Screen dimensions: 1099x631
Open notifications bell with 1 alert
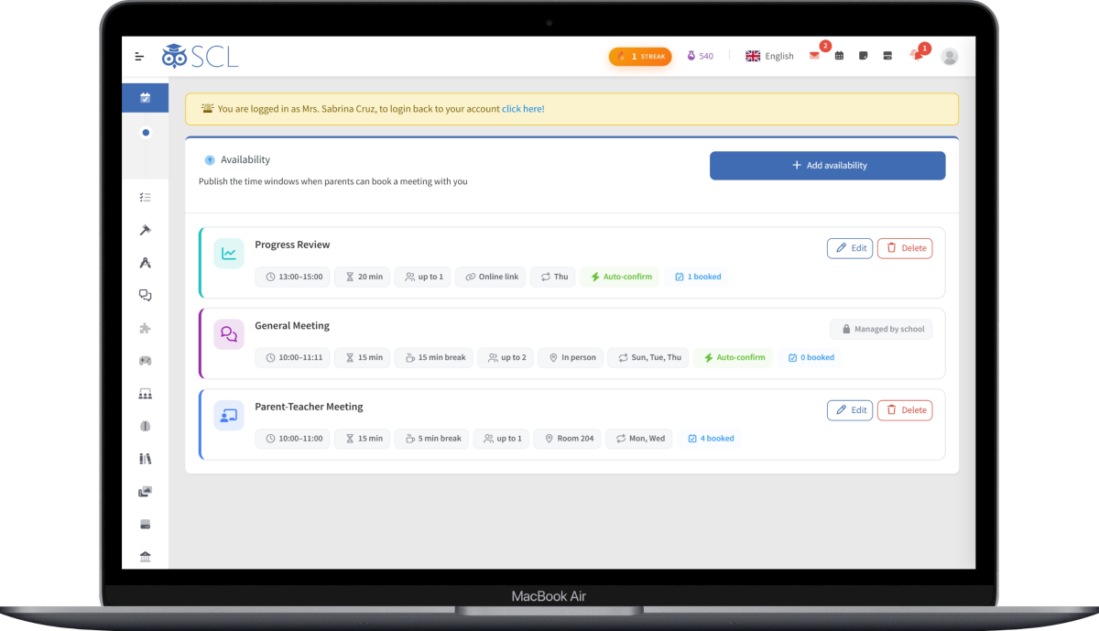pyautogui.click(x=917, y=55)
